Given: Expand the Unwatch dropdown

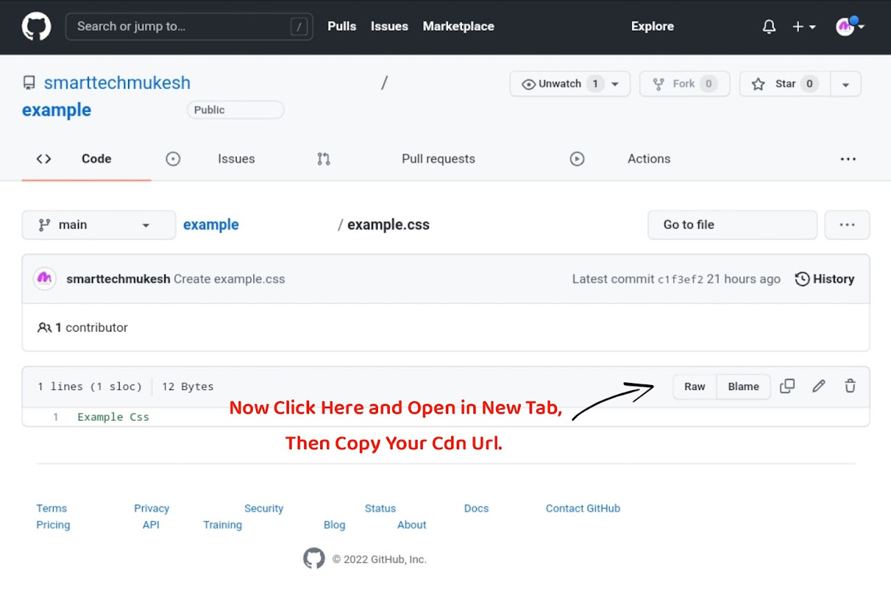Looking at the screenshot, I should [x=615, y=84].
